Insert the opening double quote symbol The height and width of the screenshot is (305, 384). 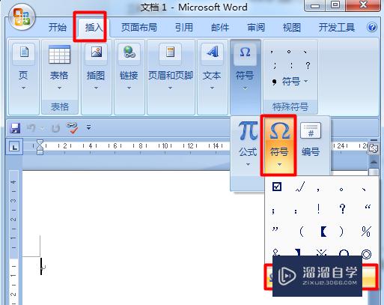(x=368, y=207)
